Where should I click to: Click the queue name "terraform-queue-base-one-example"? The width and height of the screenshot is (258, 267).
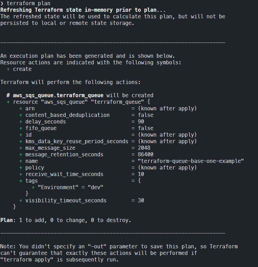click(190, 161)
